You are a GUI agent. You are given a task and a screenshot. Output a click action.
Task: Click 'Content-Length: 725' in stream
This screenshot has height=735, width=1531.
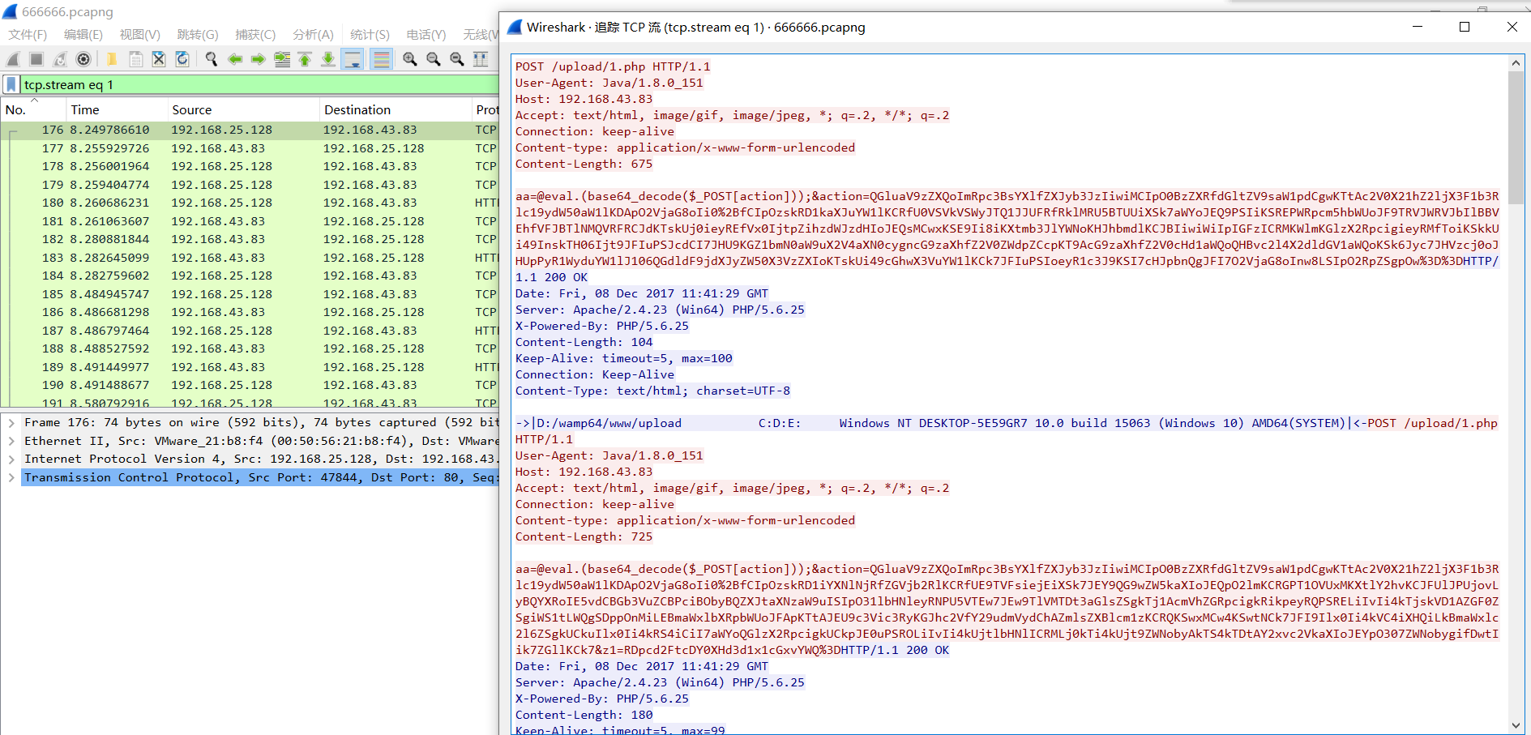click(584, 536)
